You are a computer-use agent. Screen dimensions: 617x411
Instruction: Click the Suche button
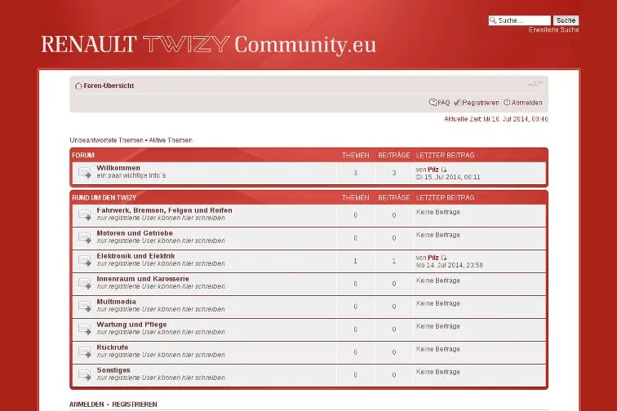click(566, 20)
